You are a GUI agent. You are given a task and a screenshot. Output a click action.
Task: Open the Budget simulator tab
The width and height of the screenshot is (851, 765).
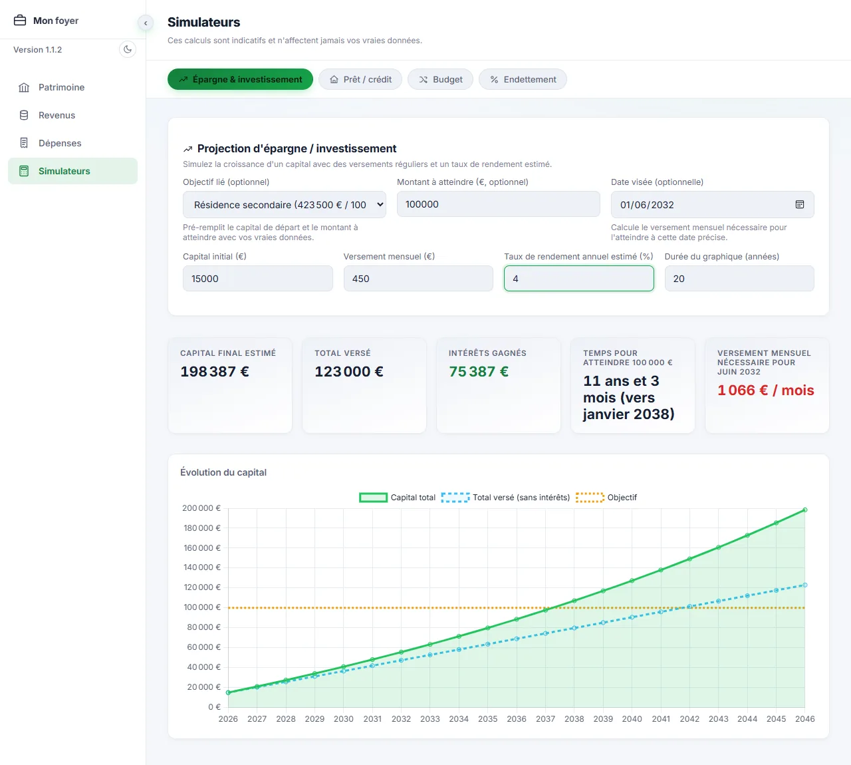pos(440,79)
